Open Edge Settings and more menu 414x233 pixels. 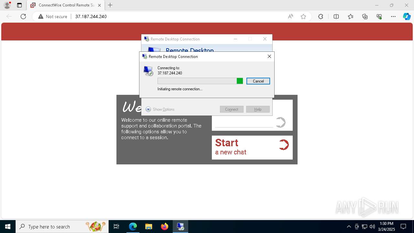[x=393, y=17]
